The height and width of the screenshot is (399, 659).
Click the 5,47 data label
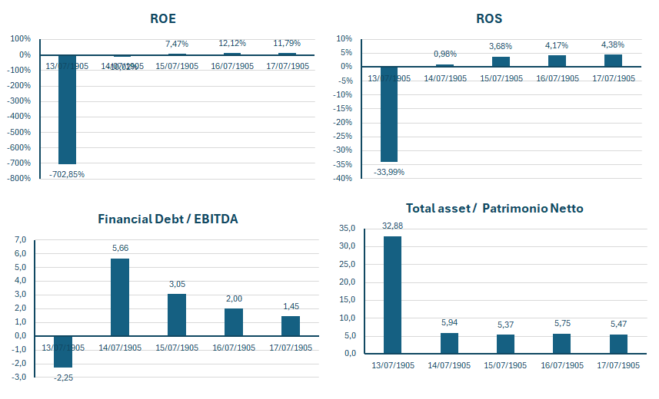[x=619, y=325]
